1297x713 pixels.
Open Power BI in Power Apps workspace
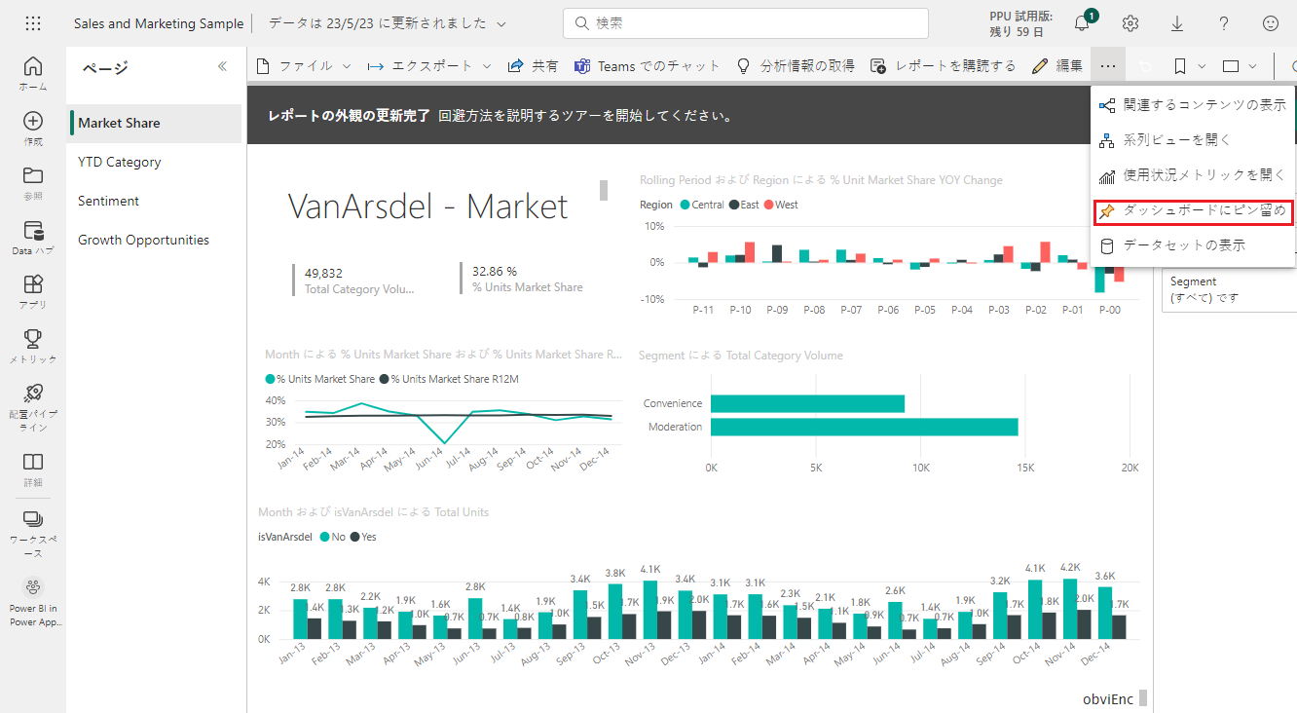click(x=33, y=602)
